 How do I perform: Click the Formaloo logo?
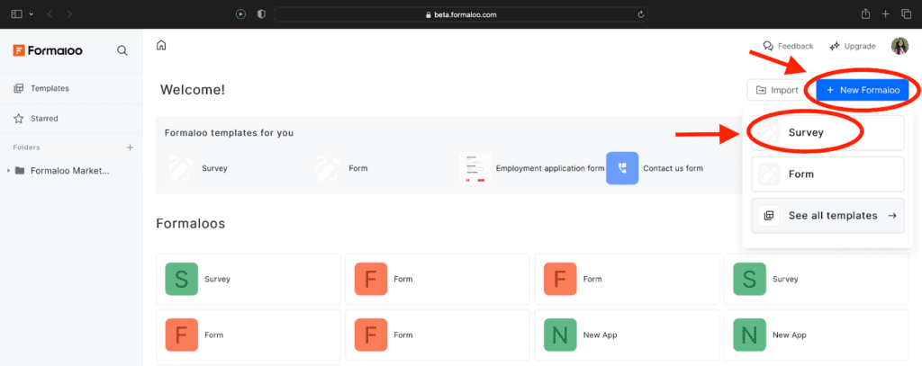[48, 50]
